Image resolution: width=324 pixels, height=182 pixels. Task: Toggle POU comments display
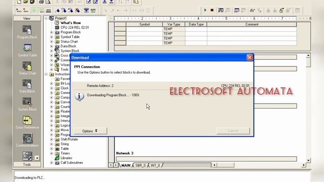point(35,10)
